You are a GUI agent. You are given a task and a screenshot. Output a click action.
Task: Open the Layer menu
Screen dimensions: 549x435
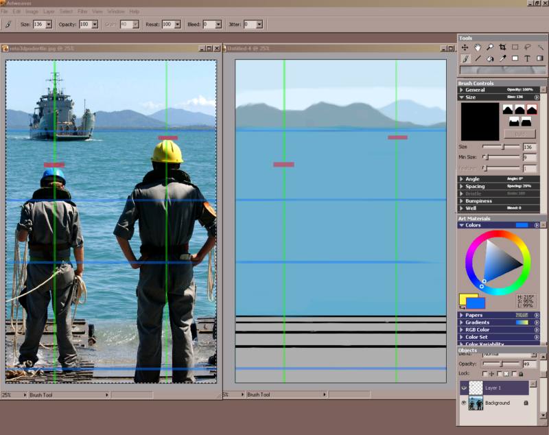[x=49, y=12]
